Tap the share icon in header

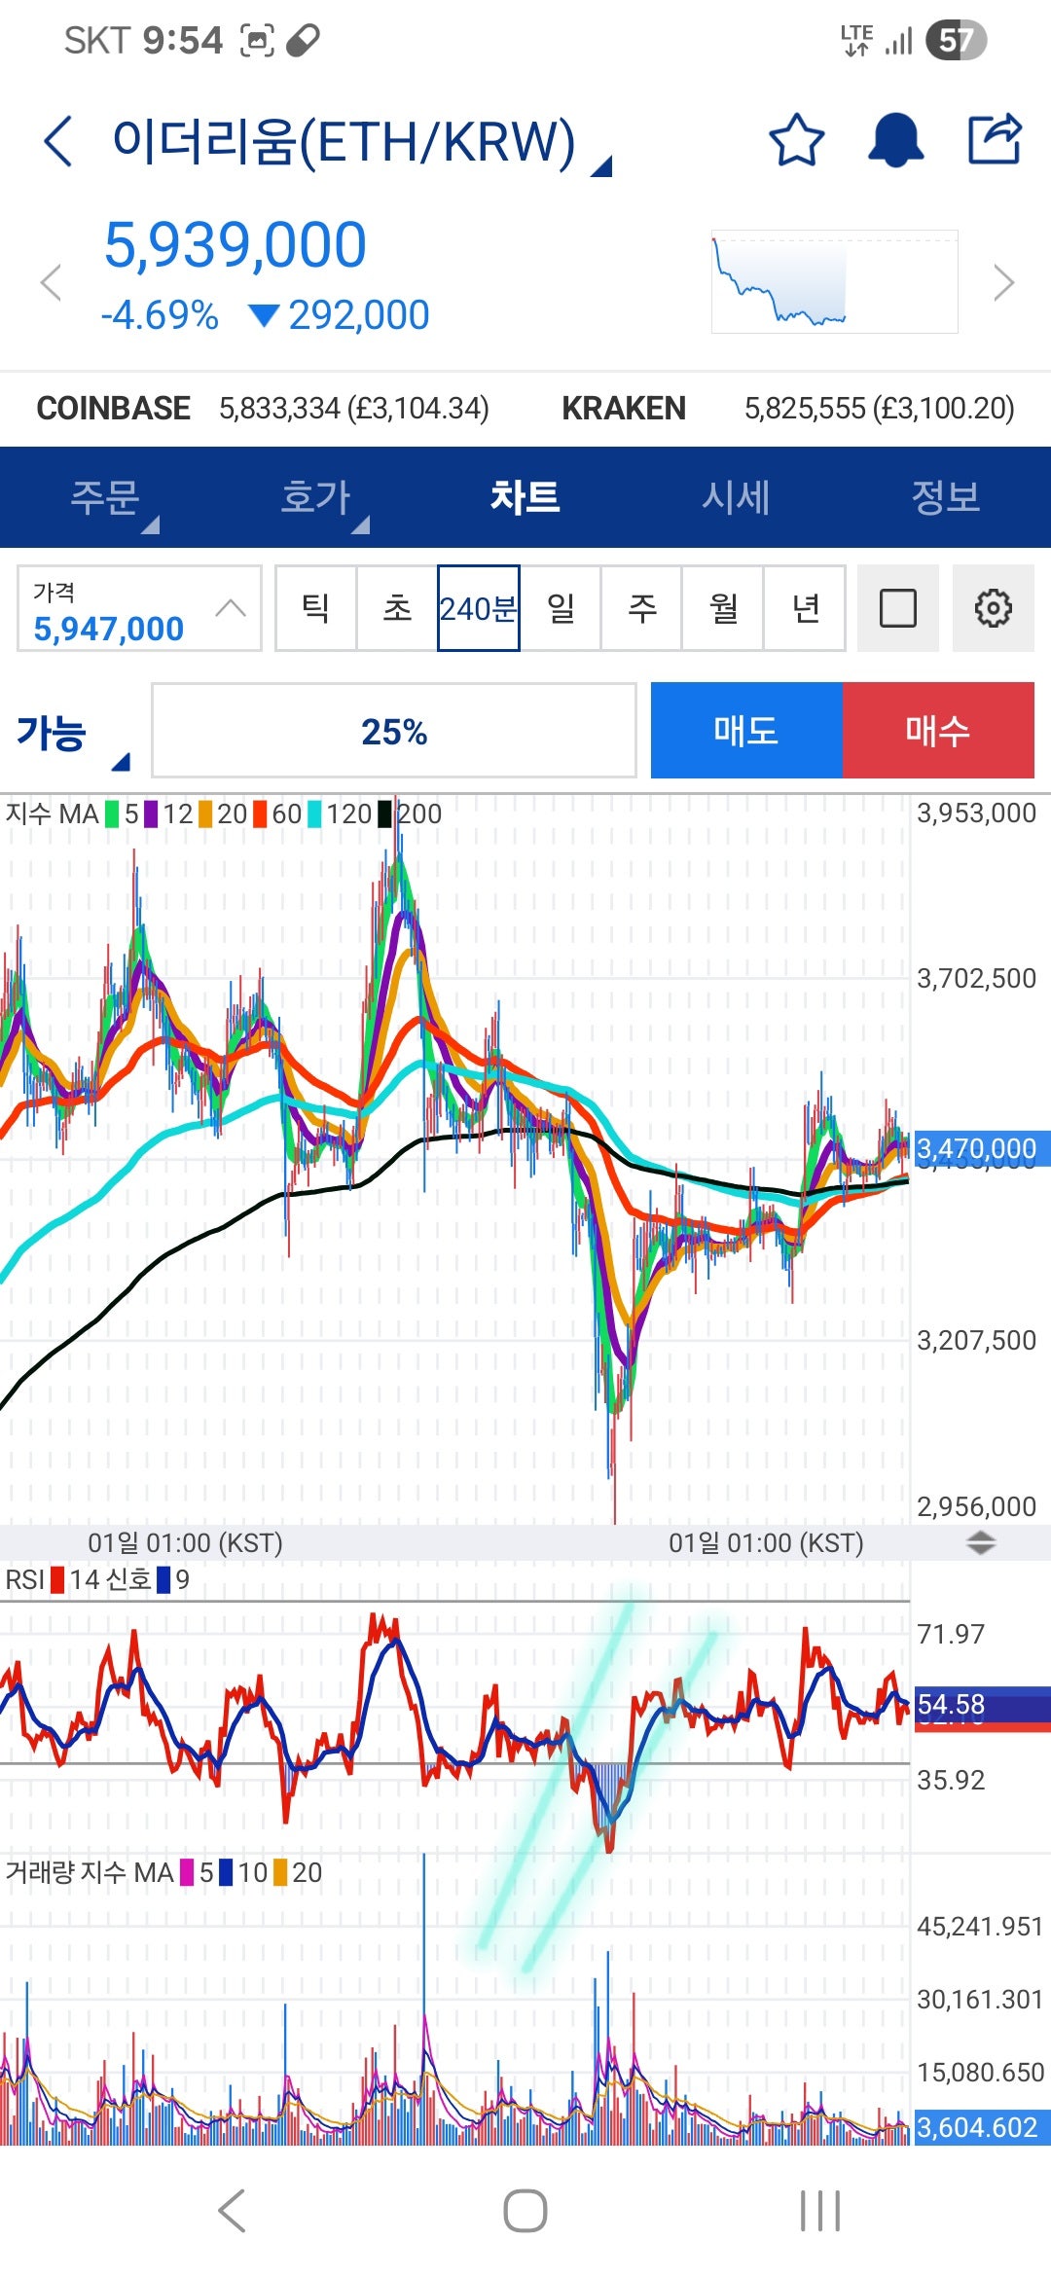pyautogui.click(x=995, y=140)
